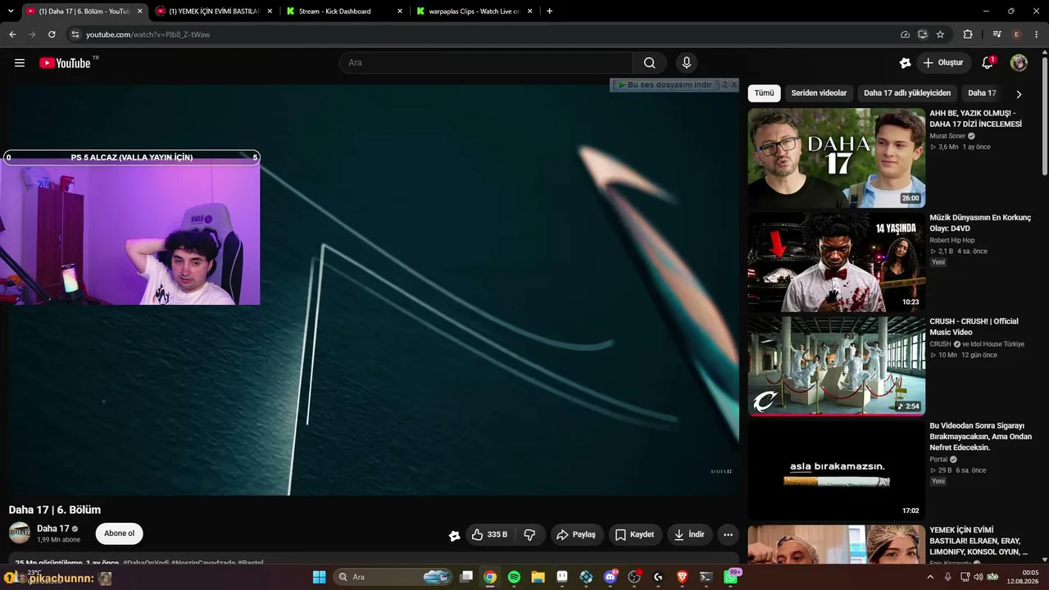Close the Stream - Kick Dashboard tab
Image resolution: width=1049 pixels, height=590 pixels.
400,11
